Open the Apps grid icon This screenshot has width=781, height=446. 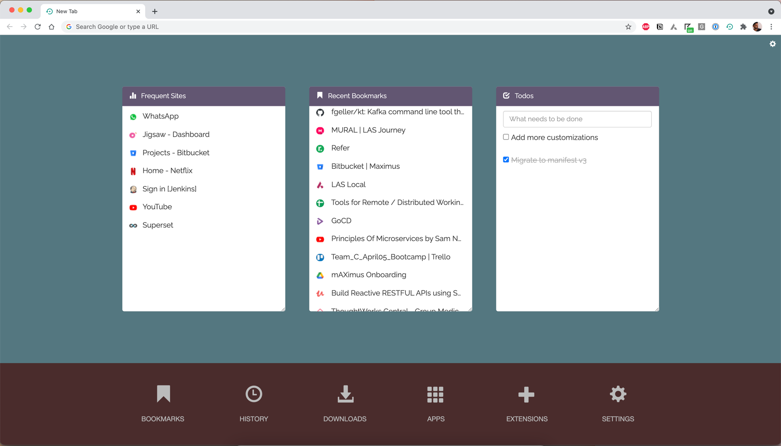[x=435, y=394]
